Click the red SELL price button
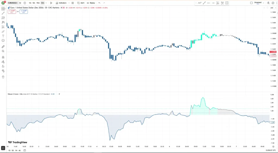The image size is (278, 153). [x=12, y=11]
